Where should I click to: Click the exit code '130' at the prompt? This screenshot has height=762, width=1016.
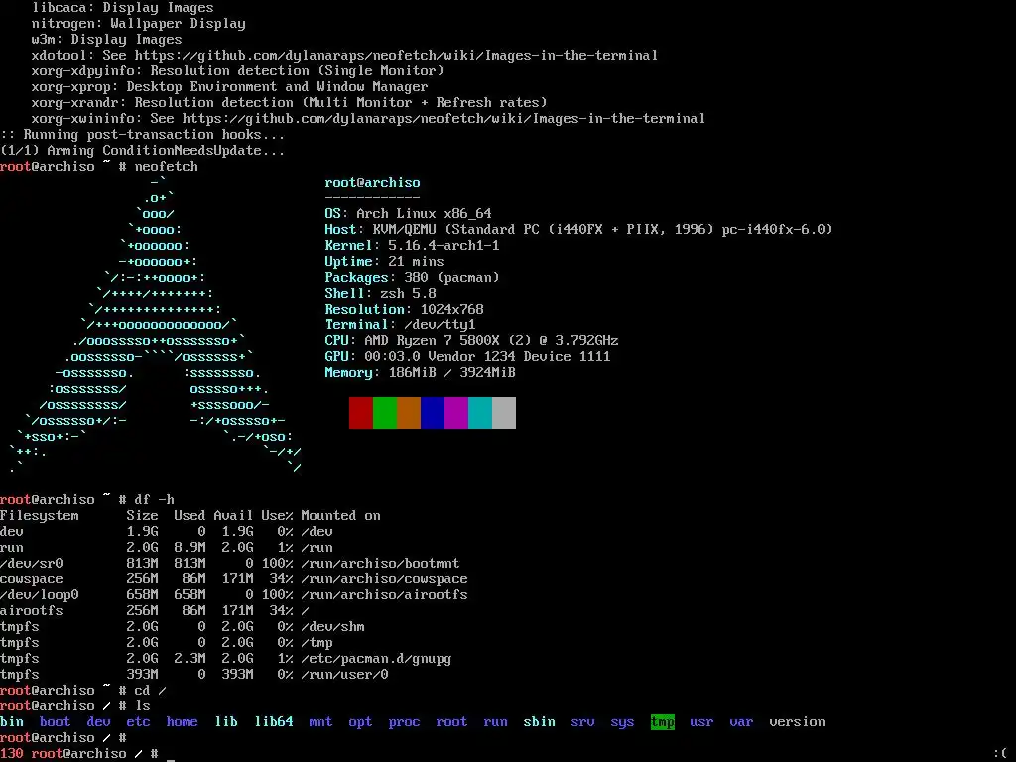coord(12,754)
